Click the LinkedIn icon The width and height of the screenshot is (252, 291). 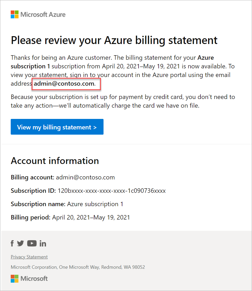tap(43, 243)
